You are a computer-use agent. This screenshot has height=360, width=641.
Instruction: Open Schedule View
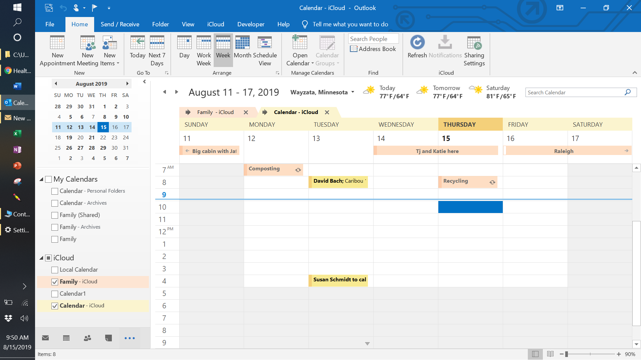265,51
